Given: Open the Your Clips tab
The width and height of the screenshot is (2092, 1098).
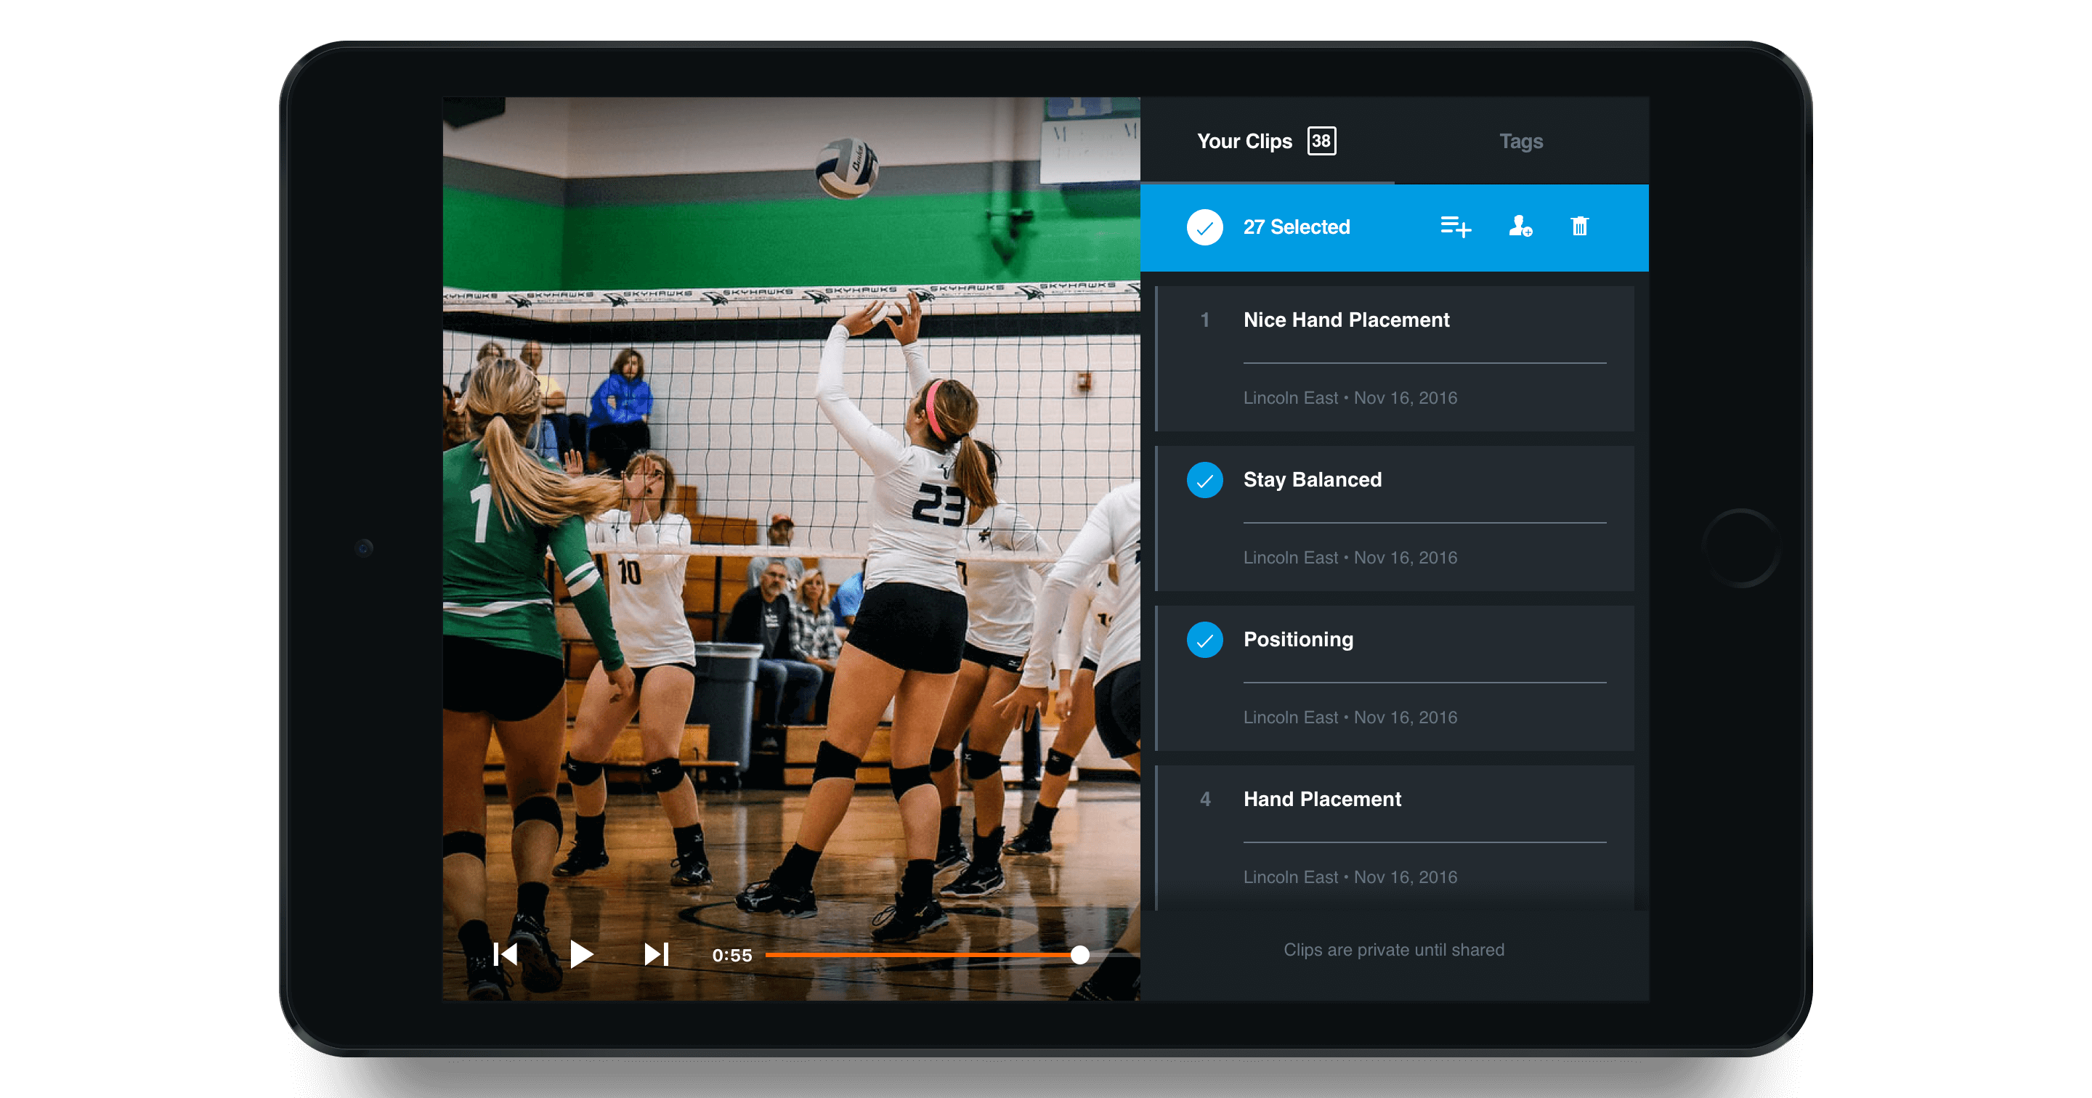Looking at the screenshot, I should pyautogui.click(x=1244, y=142).
